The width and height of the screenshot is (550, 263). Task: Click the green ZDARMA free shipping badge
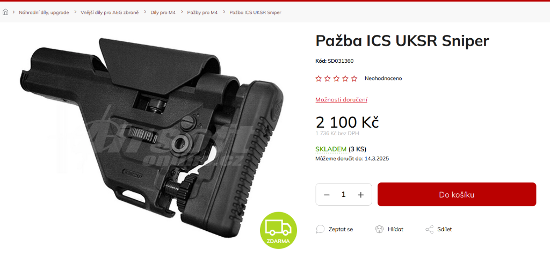(278, 230)
